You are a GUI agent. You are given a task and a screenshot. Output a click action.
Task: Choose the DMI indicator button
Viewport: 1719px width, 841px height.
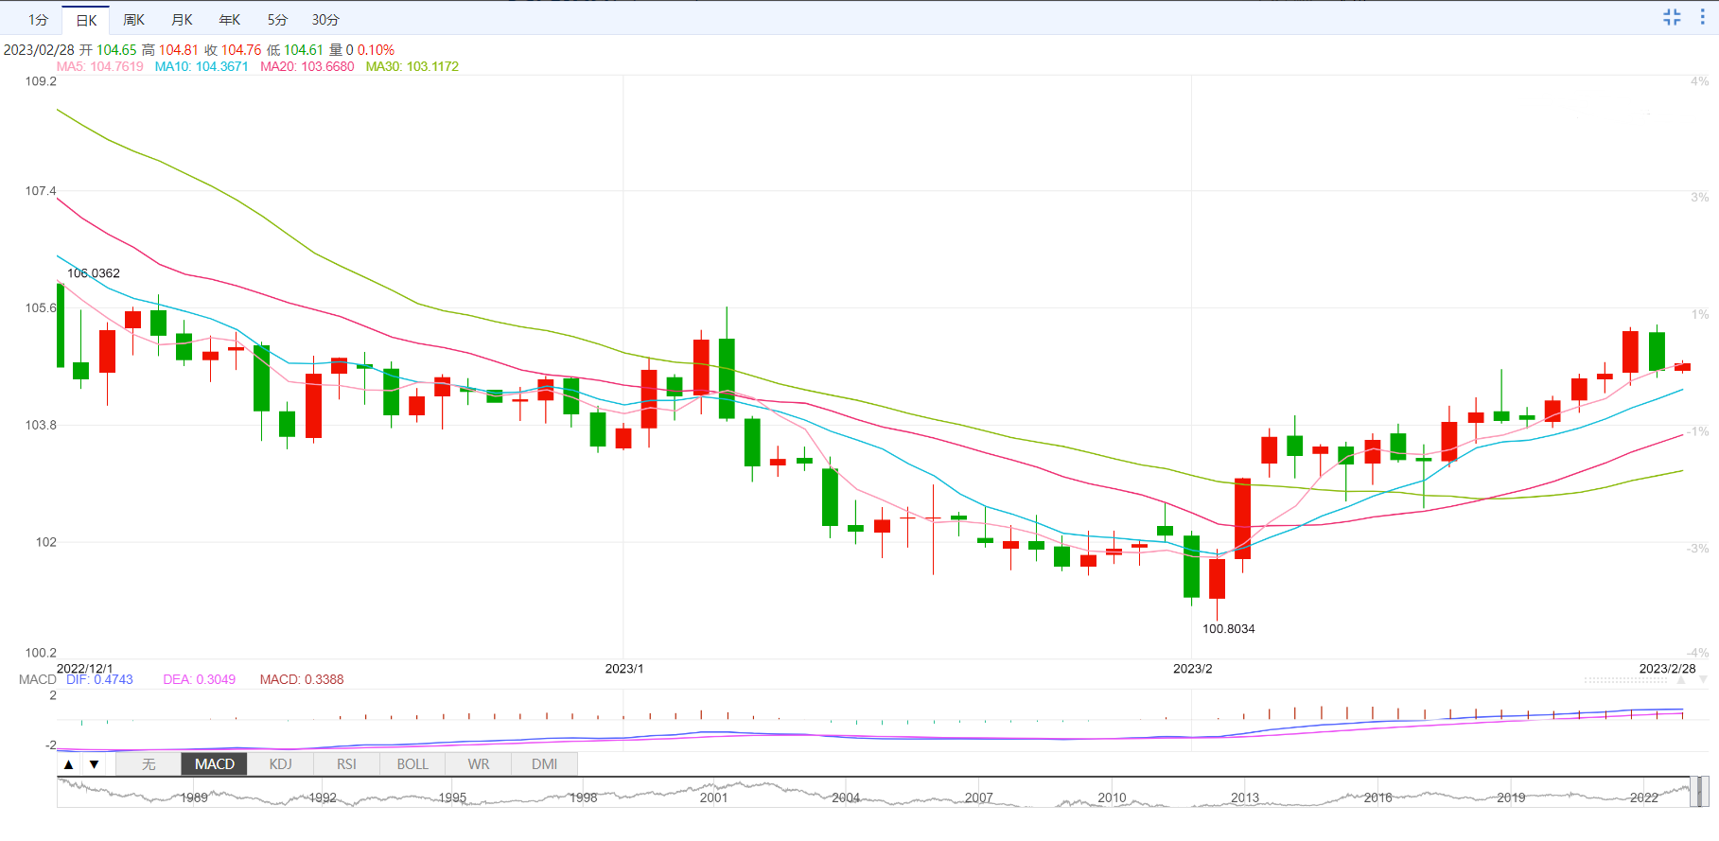[x=544, y=764]
